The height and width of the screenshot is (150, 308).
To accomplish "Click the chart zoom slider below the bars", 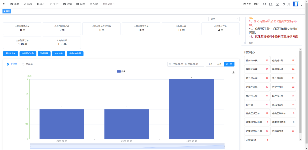I will pyautogui.click(x=127, y=146).
